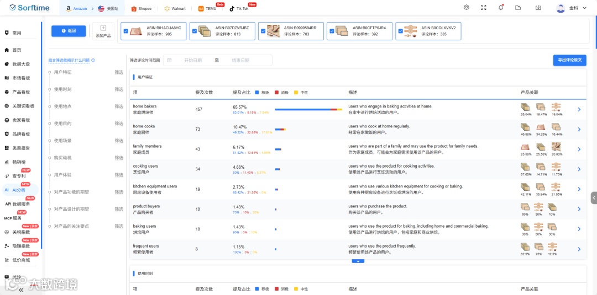
Task: Open 类目报告 in sidebar
Action: coord(21,148)
